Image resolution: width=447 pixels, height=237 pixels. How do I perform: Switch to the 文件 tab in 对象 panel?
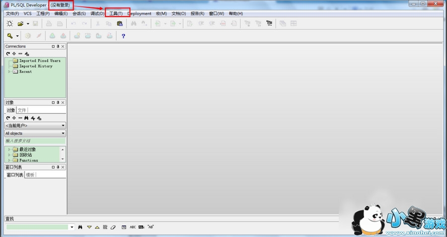(x=22, y=110)
